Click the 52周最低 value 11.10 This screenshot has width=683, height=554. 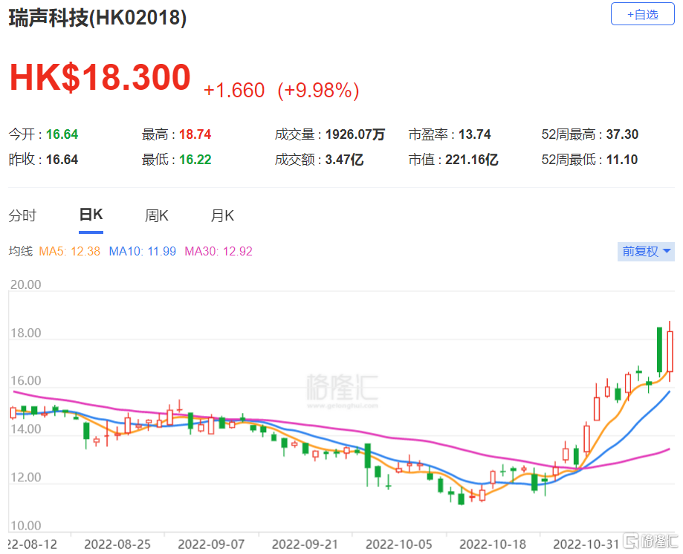click(622, 160)
